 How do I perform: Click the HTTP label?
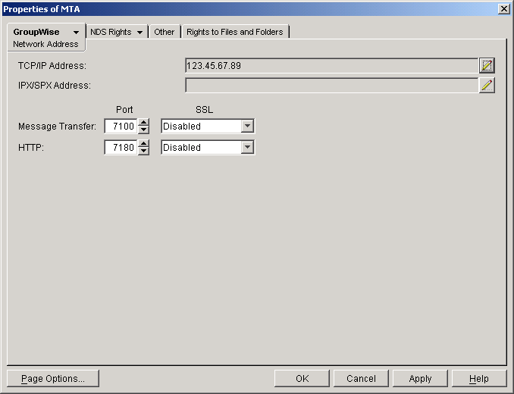point(31,148)
